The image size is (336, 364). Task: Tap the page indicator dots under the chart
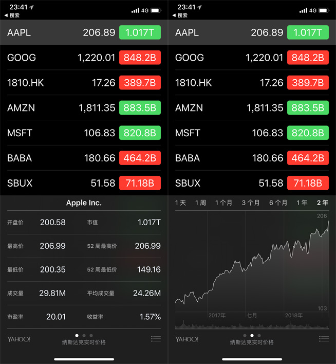[x=252, y=335]
